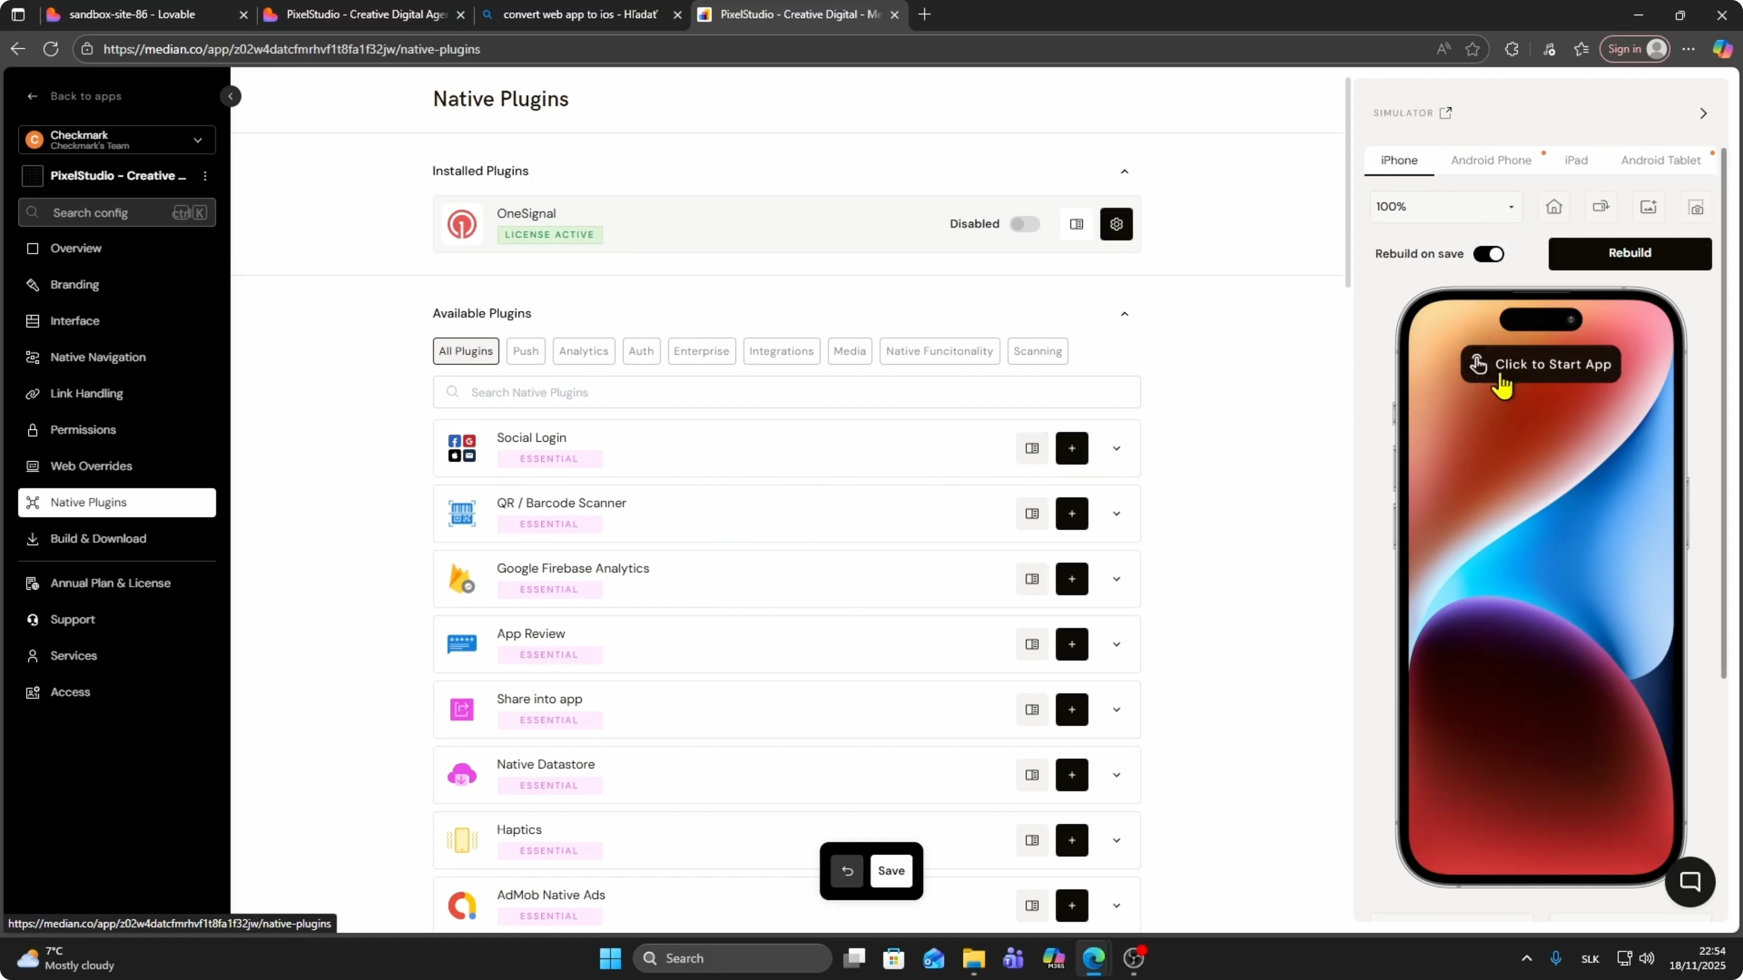The width and height of the screenshot is (1743, 980).
Task: Add the App Review plugin
Action: 1072,644
